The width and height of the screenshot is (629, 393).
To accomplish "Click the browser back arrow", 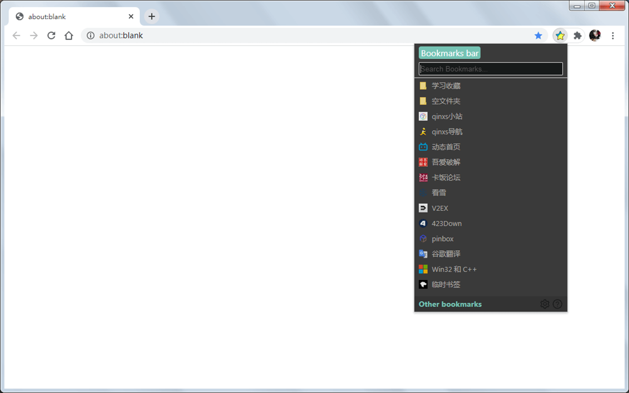I will pyautogui.click(x=16, y=35).
